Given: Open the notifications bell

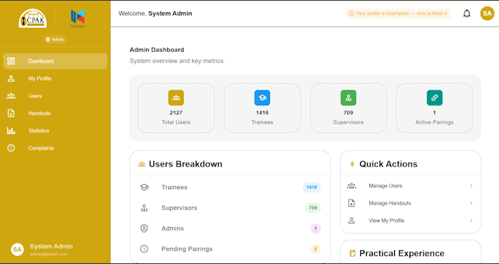Looking at the screenshot, I should pyautogui.click(x=467, y=13).
